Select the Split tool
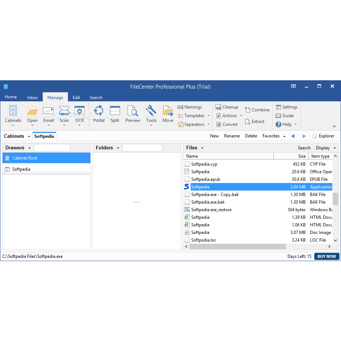The width and height of the screenshot is (341, 341). [x=115, y=114]
